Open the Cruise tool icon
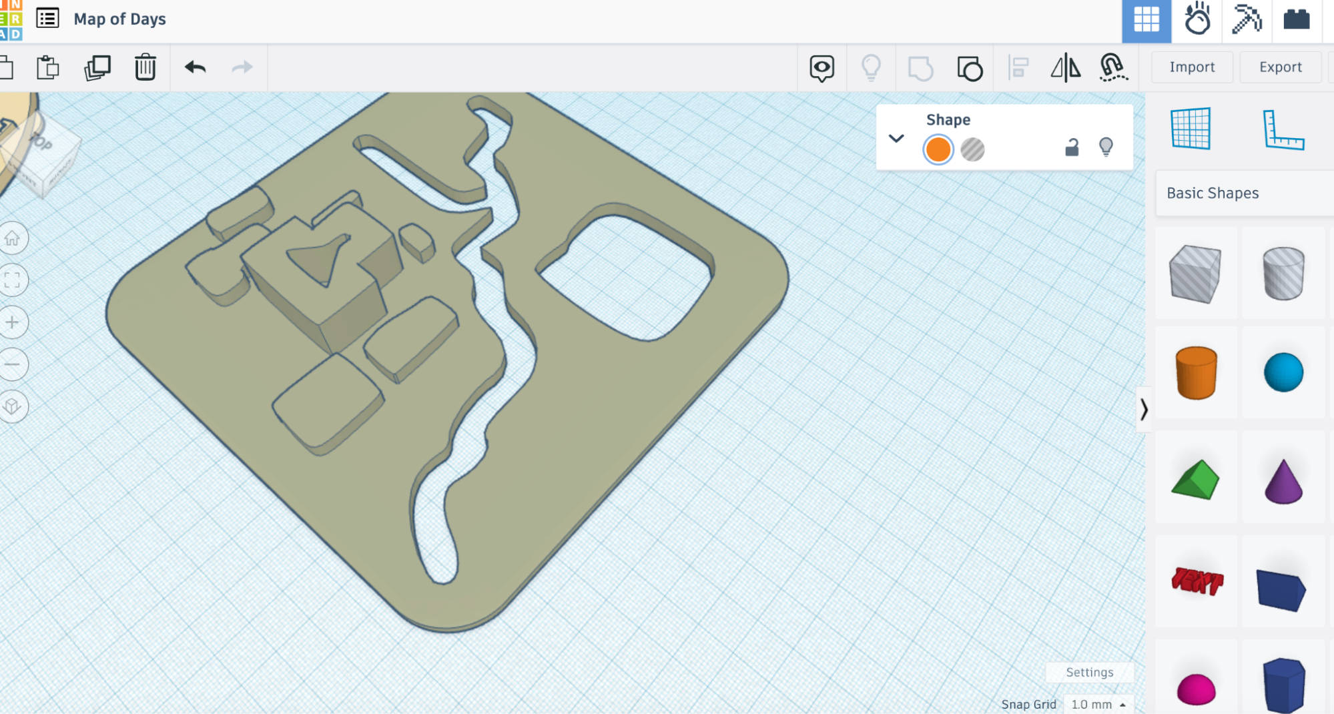 click(x=1113, y=67)
